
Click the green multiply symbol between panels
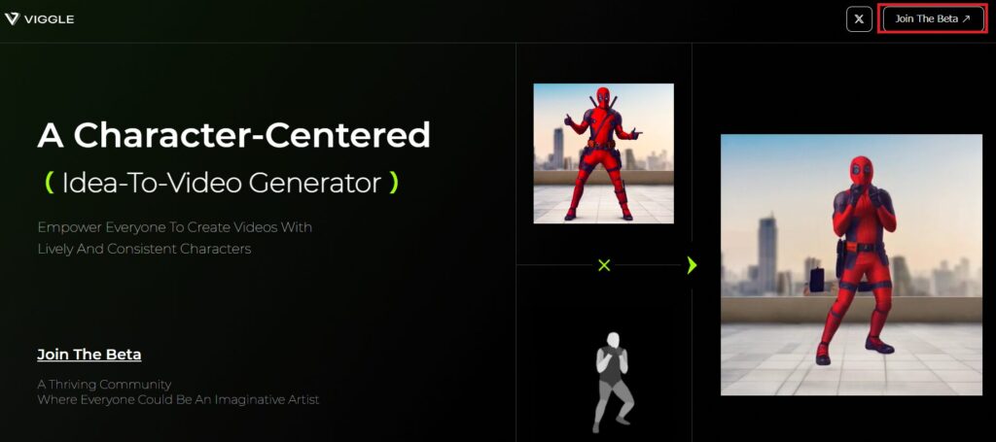tap(604, 265)
